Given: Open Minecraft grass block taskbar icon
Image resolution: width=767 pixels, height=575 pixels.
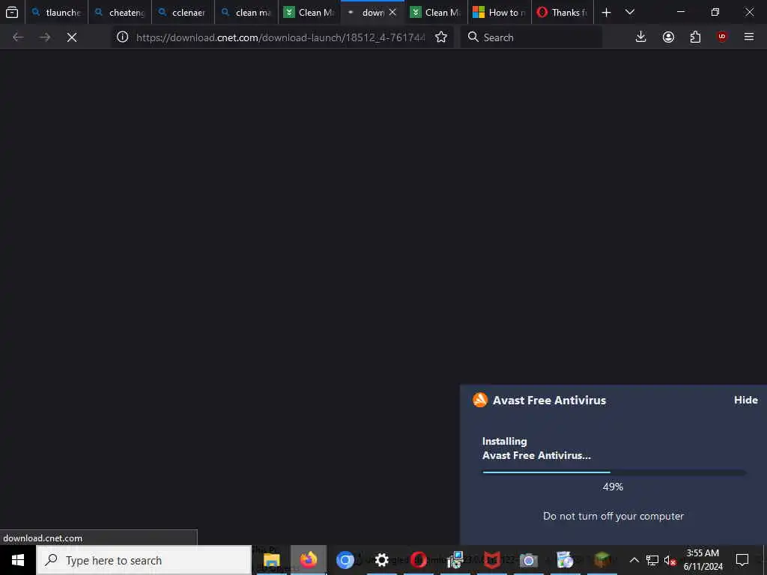Looking at the screenshot, I should (x=602, y=560).
